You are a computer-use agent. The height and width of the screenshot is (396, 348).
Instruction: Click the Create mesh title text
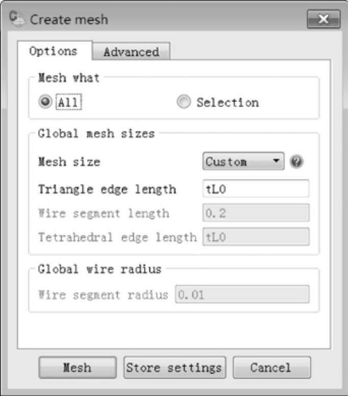(69, 20)
